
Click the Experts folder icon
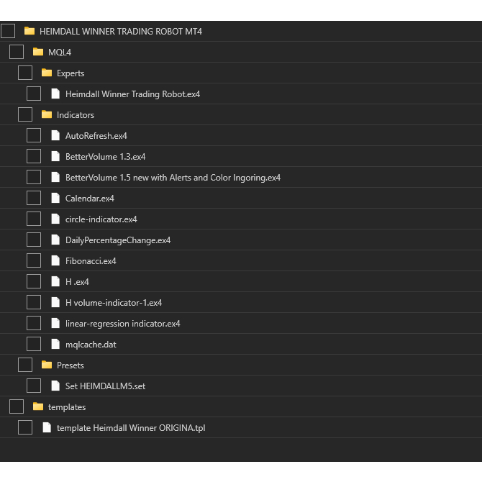coord(47,73)
